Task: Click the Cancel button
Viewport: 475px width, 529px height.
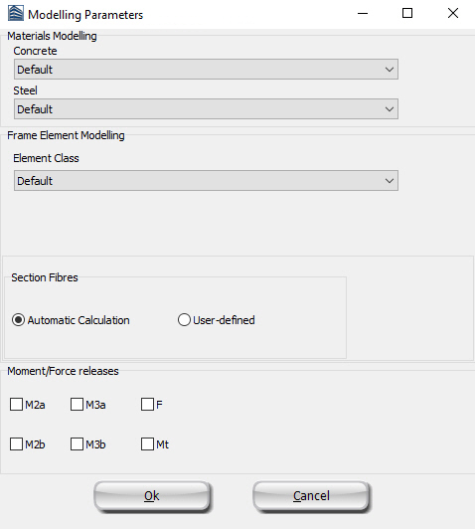Action: [x=311, y=496]
